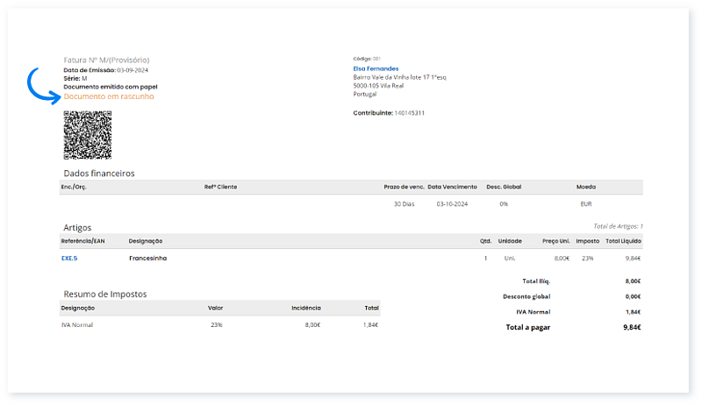702x405 pixels.
Task: Click the Data de Emissão 03-09-2024 line
Action: pos(105,69)
